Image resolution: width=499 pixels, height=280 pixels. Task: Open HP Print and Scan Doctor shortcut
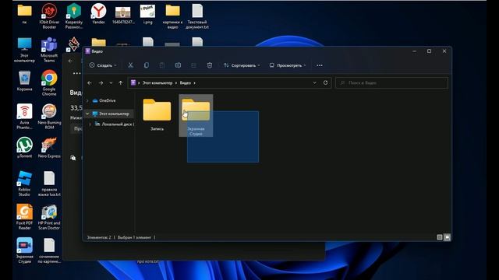pyautogui.click(x=49, y=217)
